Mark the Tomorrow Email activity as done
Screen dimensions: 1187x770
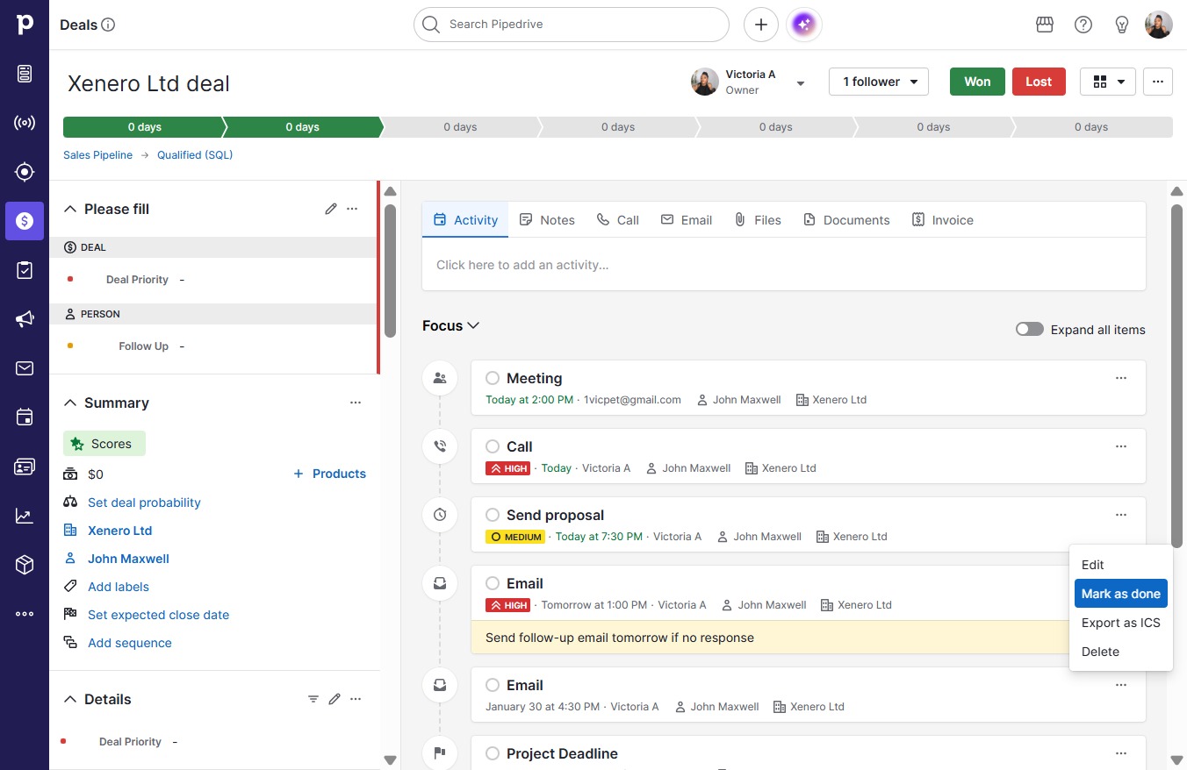click(x=493, y=583)
